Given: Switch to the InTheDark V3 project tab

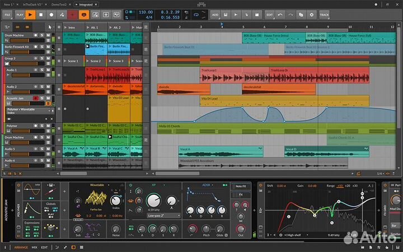Looking at the screenshot, I should click(x=32, y=4).
